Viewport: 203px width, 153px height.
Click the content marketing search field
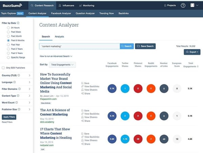(80, 46)
